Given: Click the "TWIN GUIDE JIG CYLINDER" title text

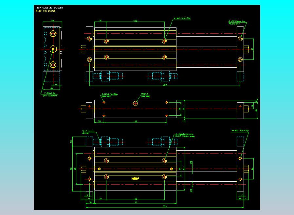Looking at the screenshot, I should click(50, 7).
